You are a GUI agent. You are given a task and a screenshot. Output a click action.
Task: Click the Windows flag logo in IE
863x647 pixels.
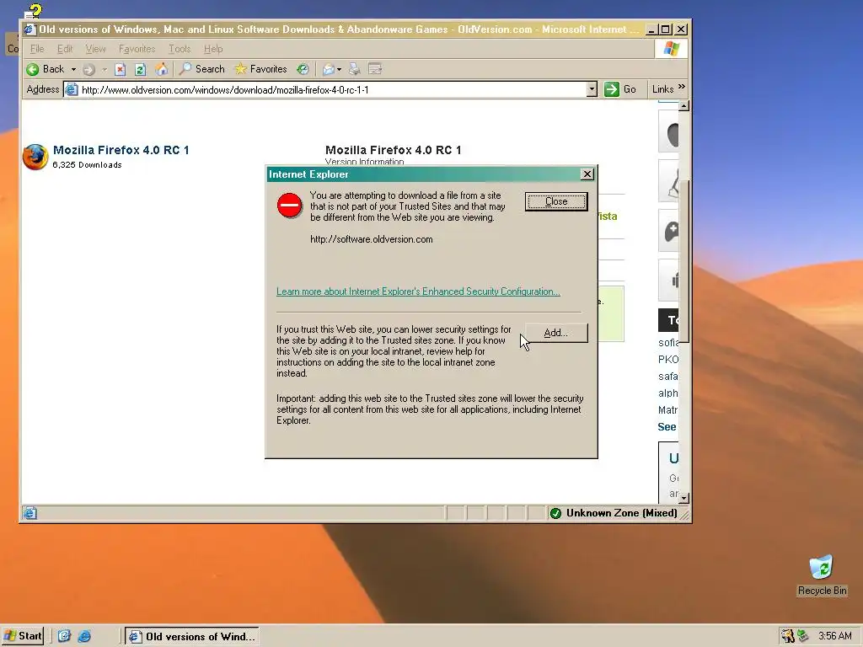[671, 48]
